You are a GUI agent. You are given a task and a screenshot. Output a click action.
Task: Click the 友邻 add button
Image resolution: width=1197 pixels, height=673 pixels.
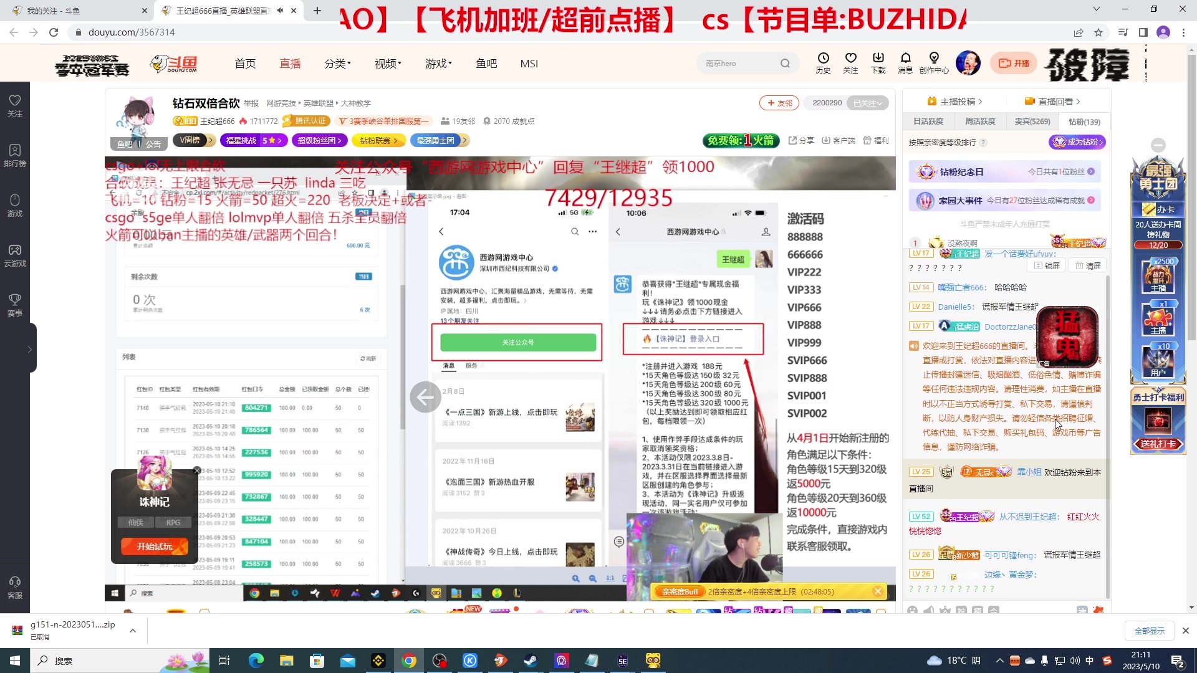click(x=779, y=103)
